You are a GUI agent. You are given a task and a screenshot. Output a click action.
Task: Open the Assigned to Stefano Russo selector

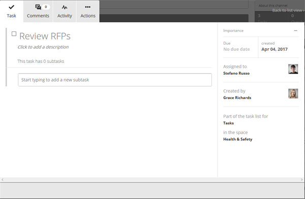coord(236,73)
